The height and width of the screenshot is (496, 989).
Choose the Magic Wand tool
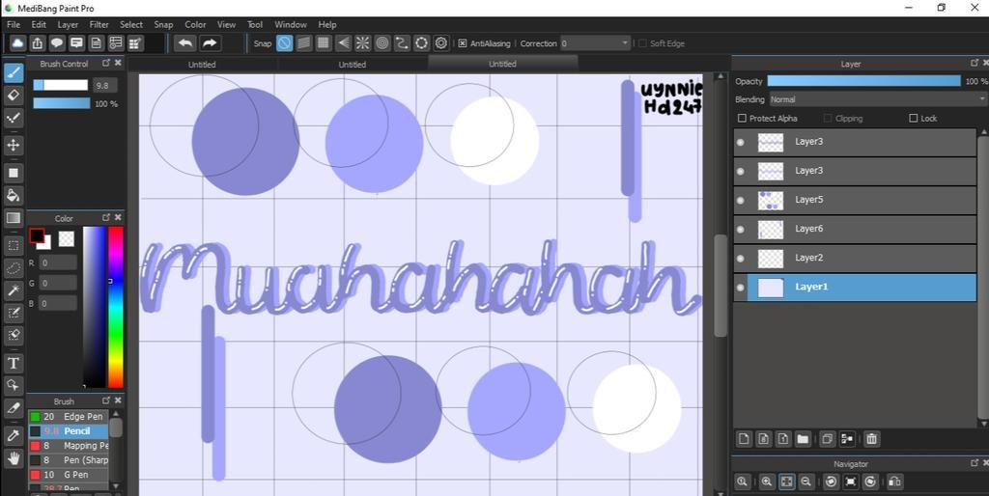14,290
